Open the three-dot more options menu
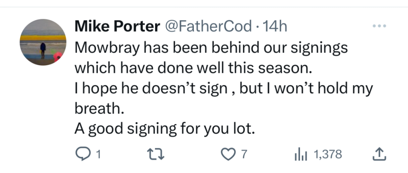 point(379,26)
